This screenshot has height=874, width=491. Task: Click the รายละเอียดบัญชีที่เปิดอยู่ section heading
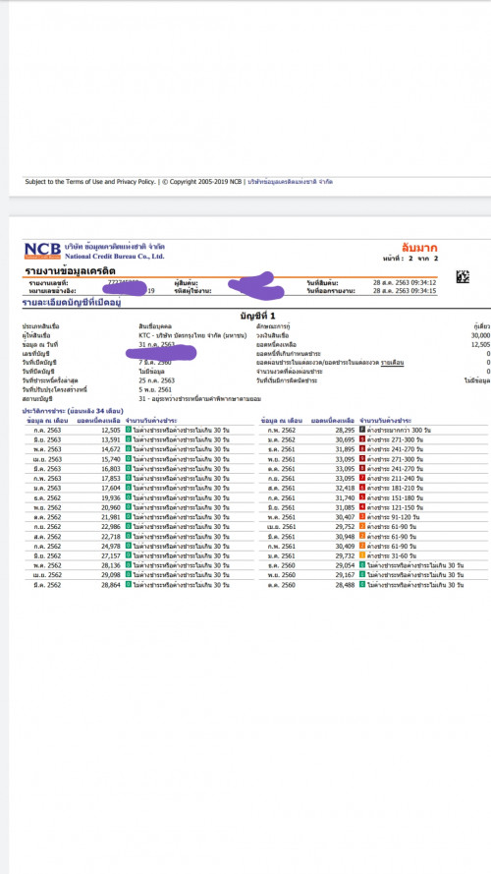coord(72,303)
